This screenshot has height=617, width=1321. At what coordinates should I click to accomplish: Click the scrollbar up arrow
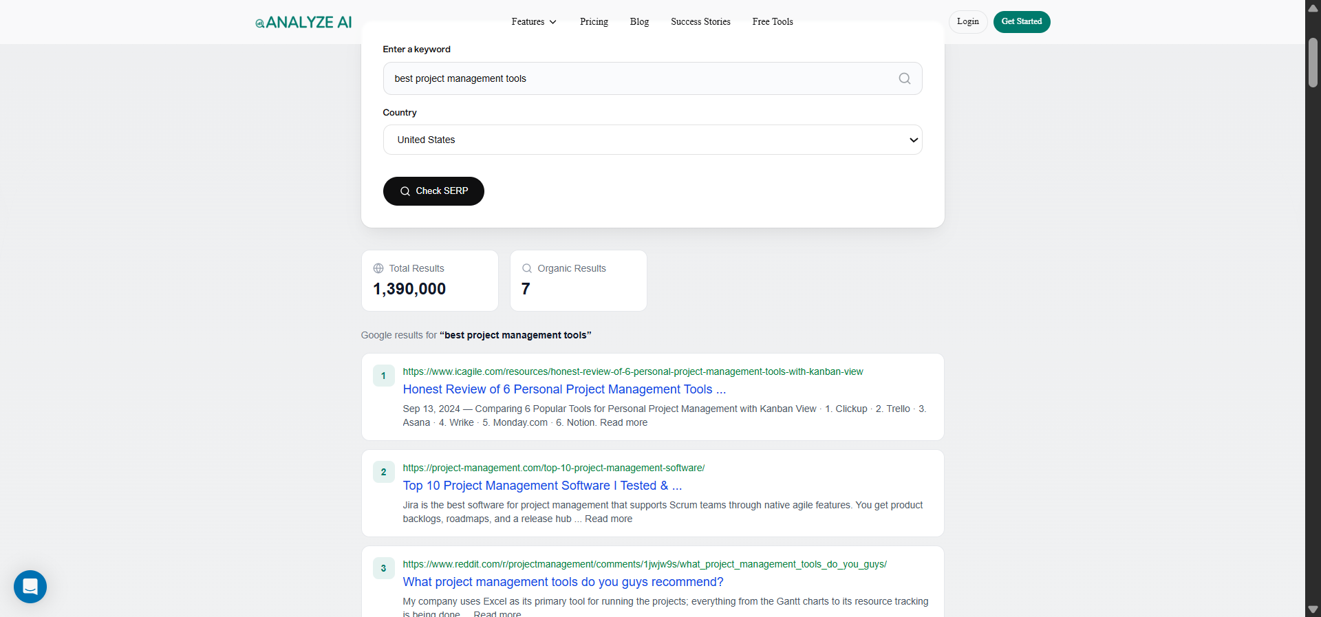pyautogui.click(x=1313, y=8)
